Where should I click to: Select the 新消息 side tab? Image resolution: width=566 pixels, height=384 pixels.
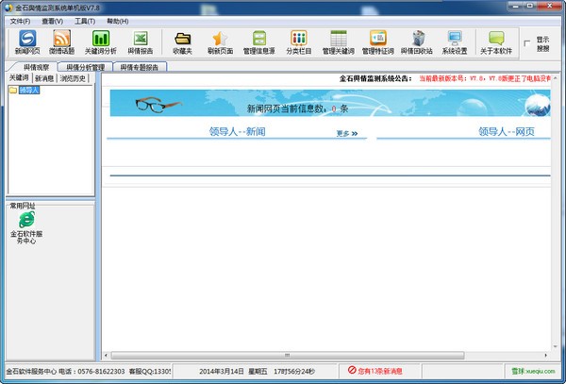coord(44,78)
